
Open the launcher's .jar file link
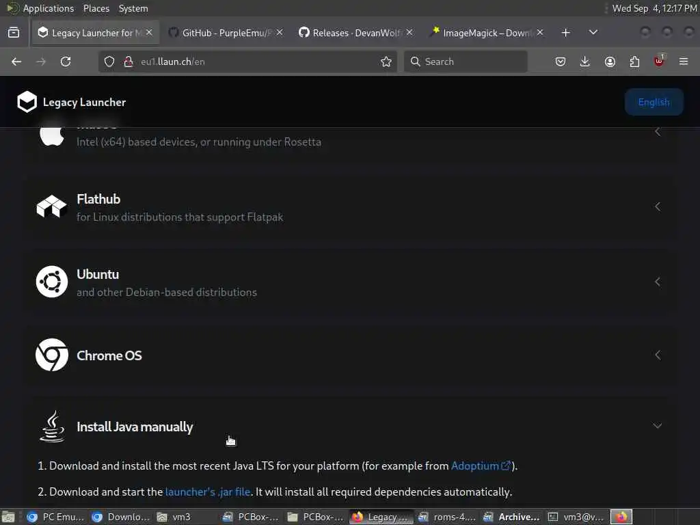coord(208,492)
